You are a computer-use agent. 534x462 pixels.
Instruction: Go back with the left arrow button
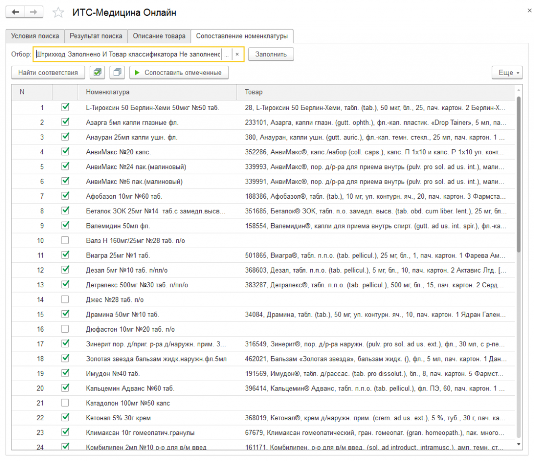[x=15, y=13]
